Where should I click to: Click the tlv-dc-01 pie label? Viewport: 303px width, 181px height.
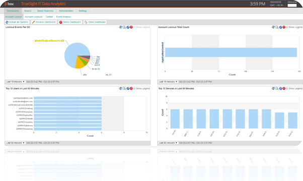[x=96, y=69]
